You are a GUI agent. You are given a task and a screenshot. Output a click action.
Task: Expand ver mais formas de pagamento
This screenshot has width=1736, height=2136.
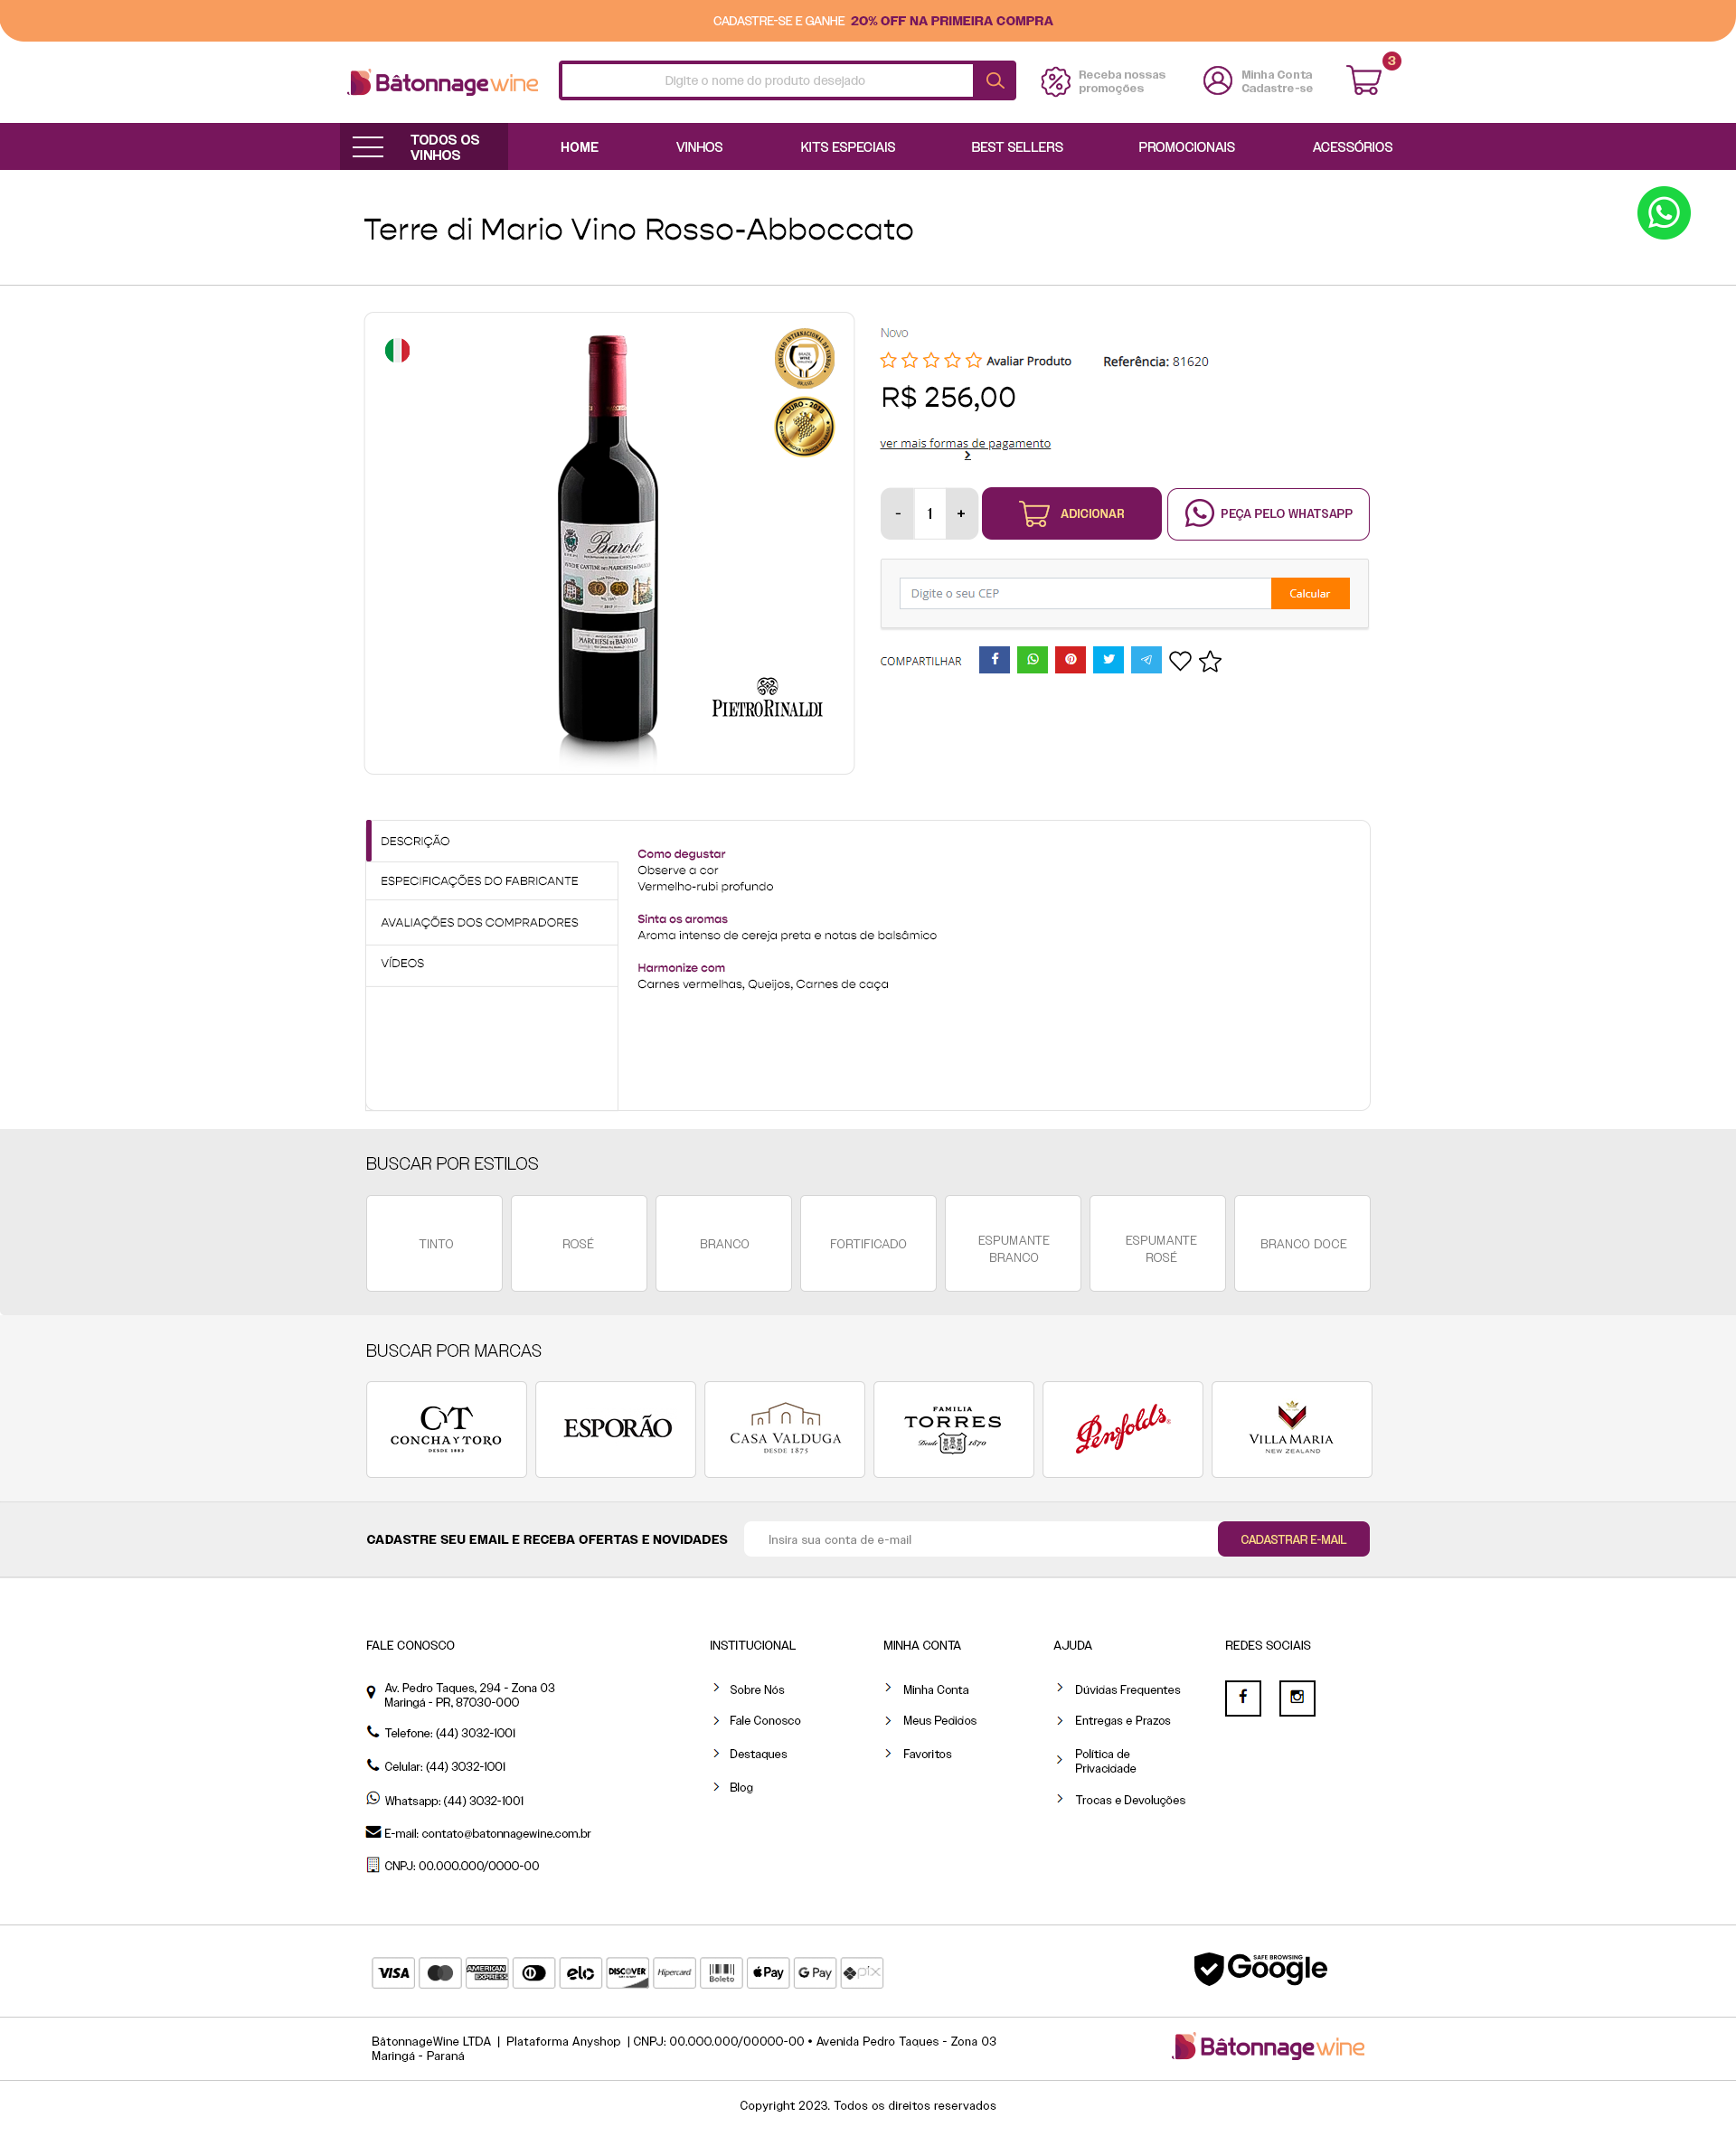click(x=964, y=444)
